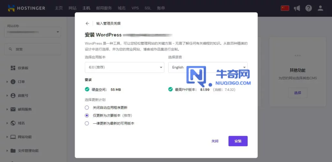This screenshot has height=162, width=332.
Task: Click the 域名 globe icon in sidebar
Action: tap(13, 123)
